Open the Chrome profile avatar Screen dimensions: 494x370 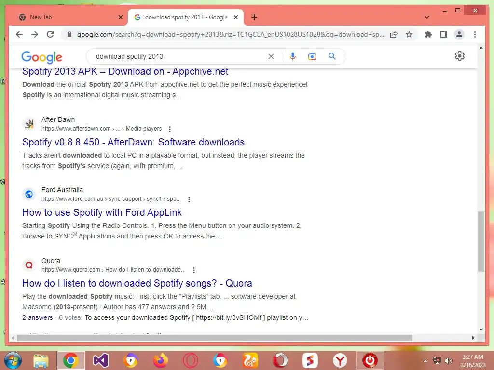(x=459, y=34)
